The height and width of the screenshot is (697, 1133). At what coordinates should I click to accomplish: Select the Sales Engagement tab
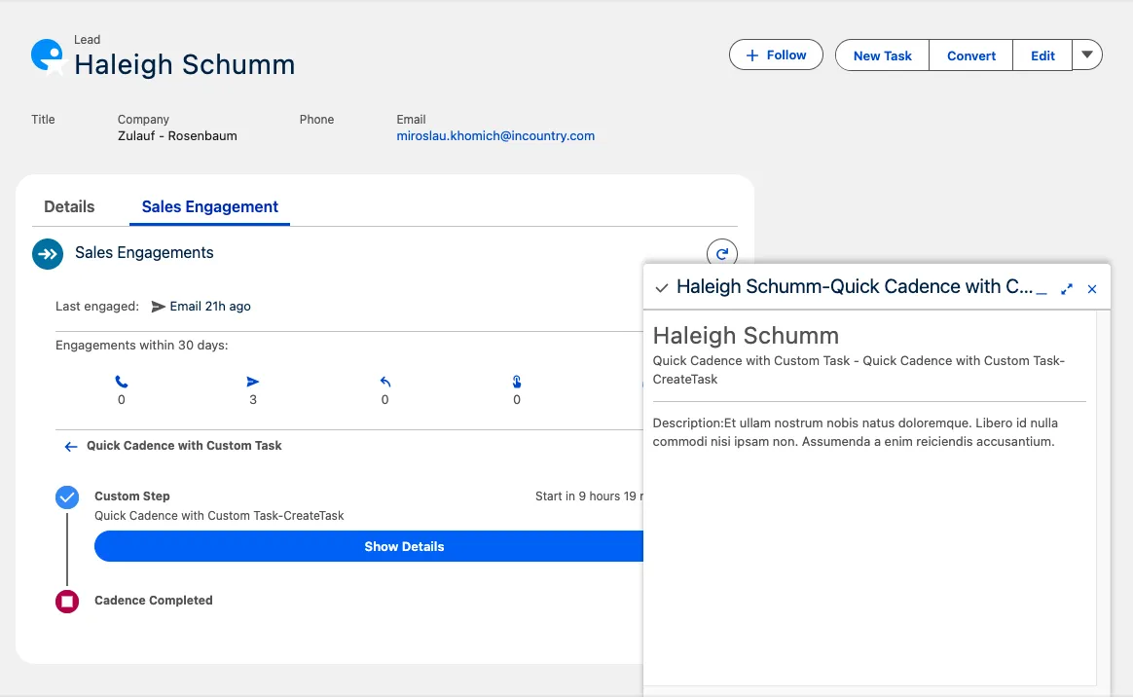tap(210, 206)
